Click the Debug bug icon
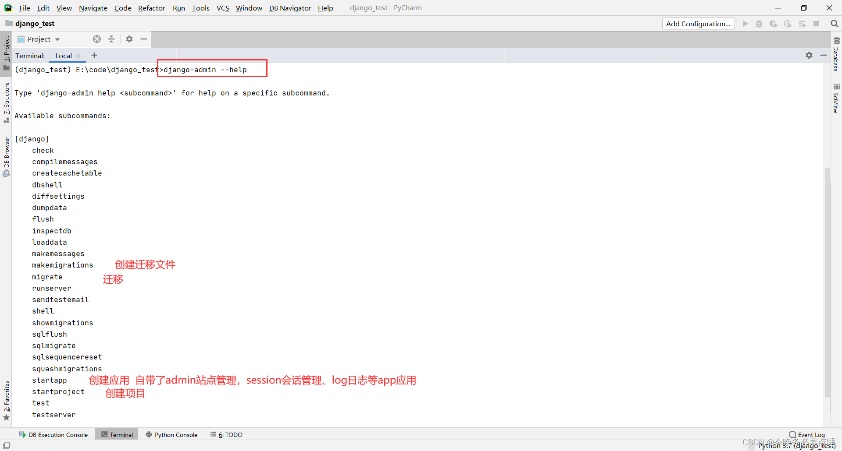The width and height of the screenshot is (842, 451). coord(759,24)
